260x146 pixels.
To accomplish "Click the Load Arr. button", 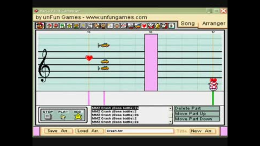I will pos(89,131).
